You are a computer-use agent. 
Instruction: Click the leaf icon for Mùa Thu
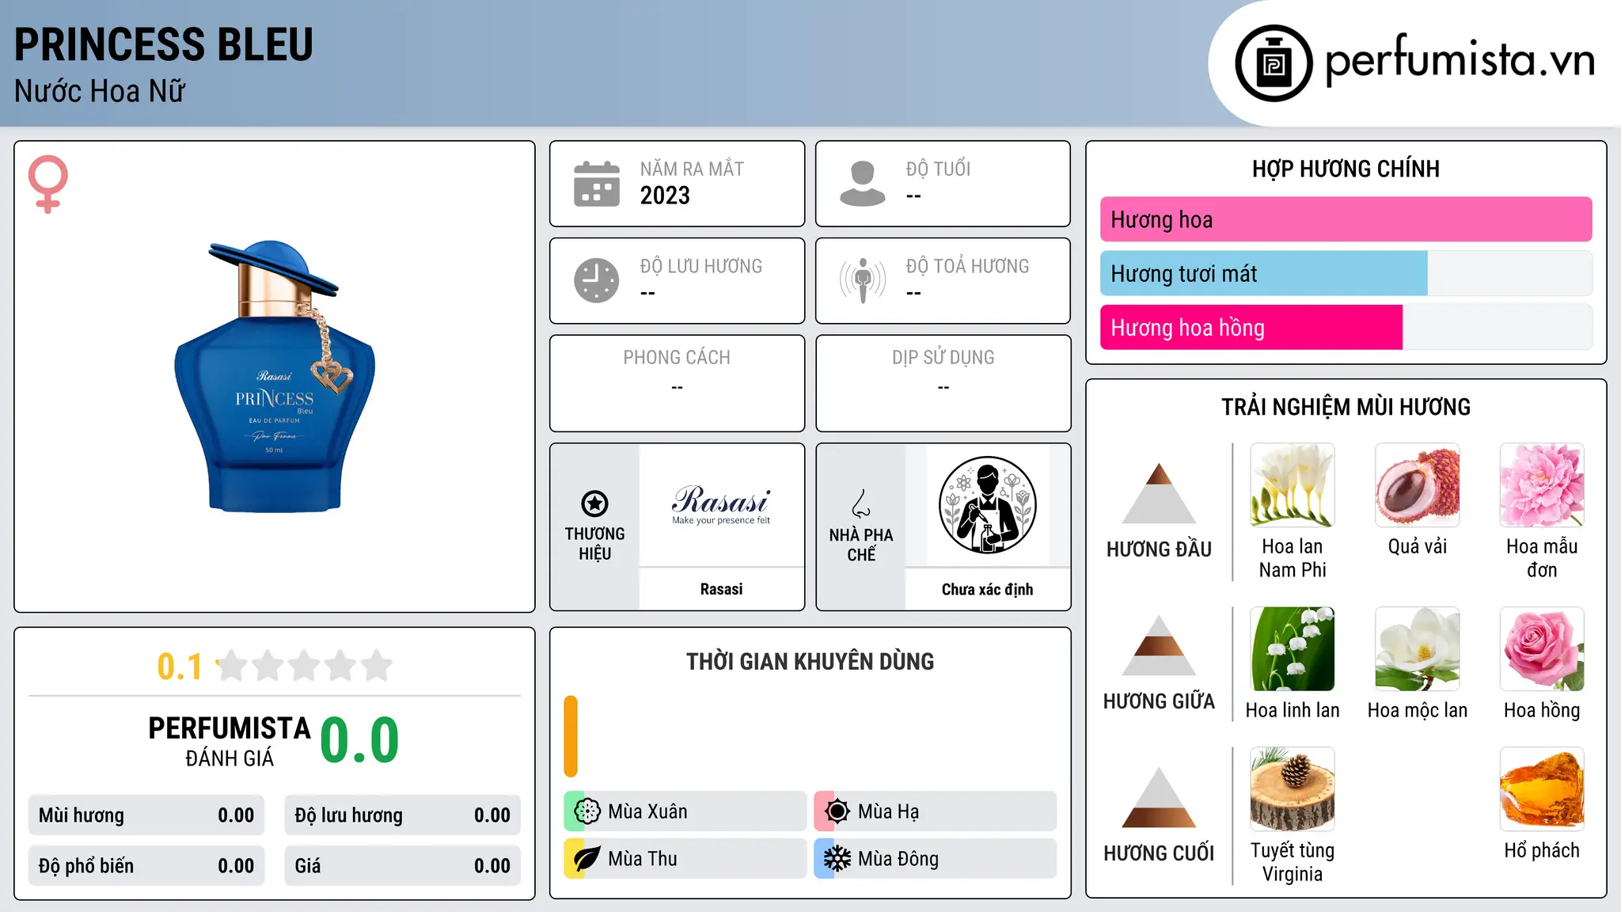(x=587, y=859)
